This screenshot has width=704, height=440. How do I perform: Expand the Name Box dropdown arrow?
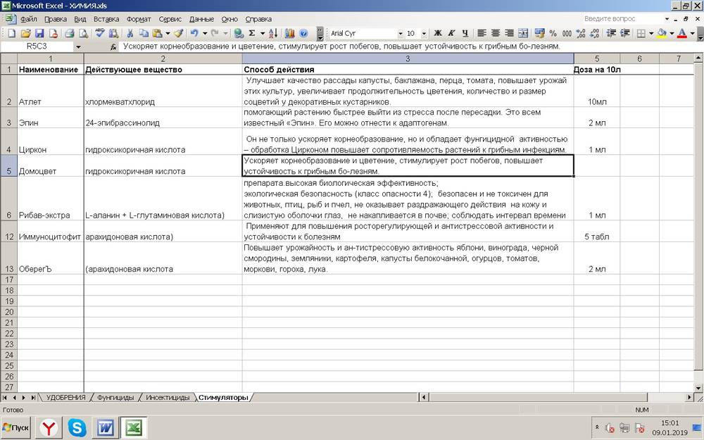point(77,46)
